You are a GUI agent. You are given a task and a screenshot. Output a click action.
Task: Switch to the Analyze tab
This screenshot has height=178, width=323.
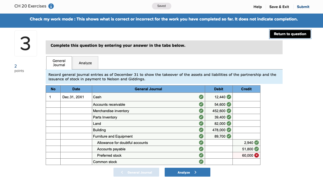pyautogui.click(x=85, y=63)
